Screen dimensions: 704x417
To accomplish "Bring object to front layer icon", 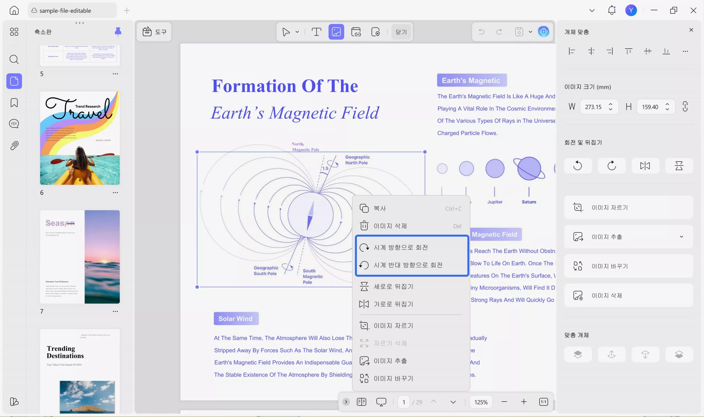I will pyautogui.click(x=578, y=354).
